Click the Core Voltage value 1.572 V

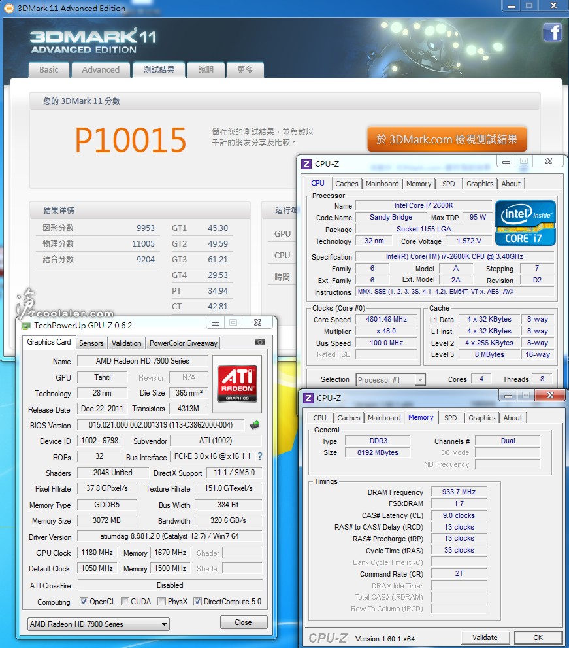469,241
